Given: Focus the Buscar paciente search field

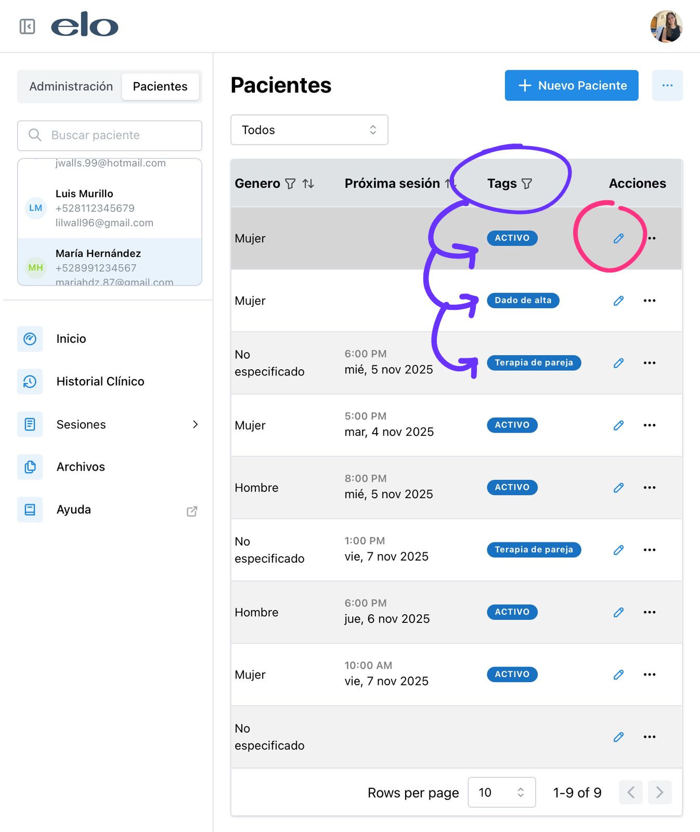Looking at the screenshot, I should pos(110,136).
